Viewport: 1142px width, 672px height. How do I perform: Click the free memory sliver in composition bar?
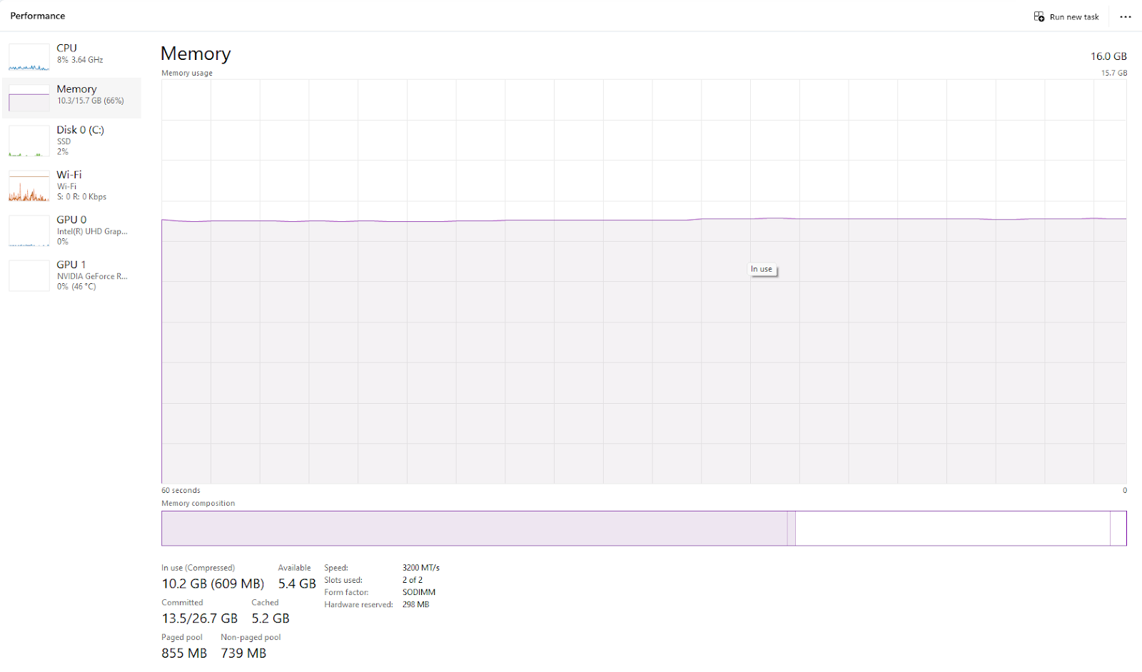click(1118, 529)
